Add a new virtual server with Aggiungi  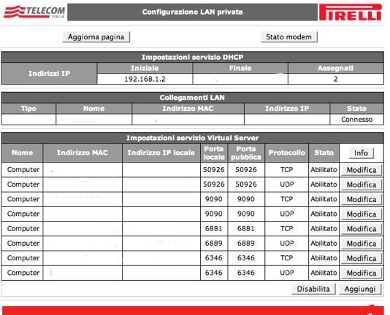pos(360,289)
